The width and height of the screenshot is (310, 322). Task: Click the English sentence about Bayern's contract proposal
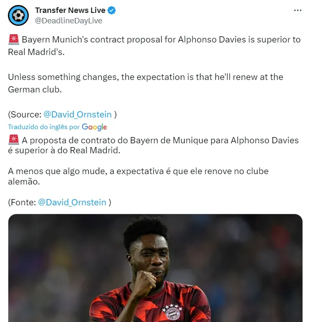click(x=154, y=45)
